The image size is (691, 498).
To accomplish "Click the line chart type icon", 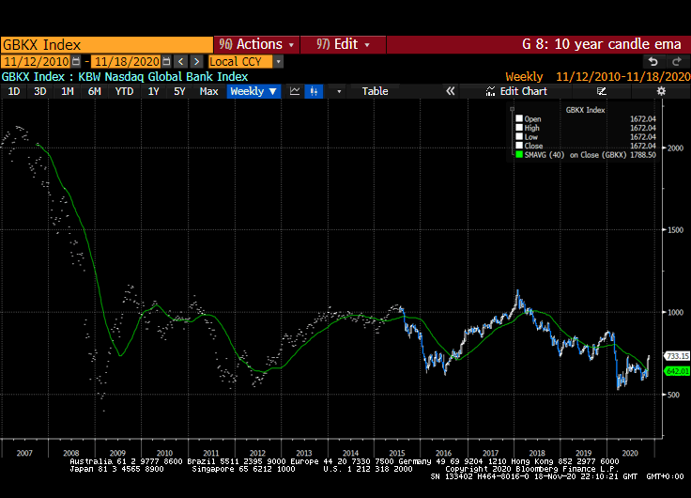I will pyautogui.click(x=295, y=91).
